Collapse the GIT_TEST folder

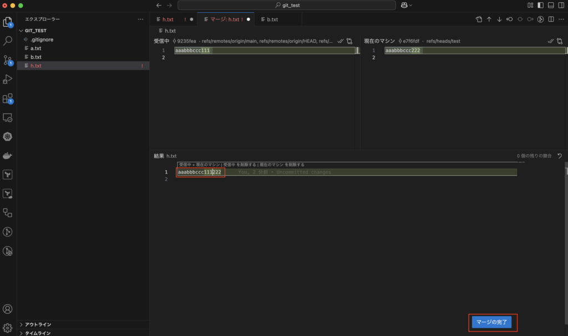click(x=21, y=31)
